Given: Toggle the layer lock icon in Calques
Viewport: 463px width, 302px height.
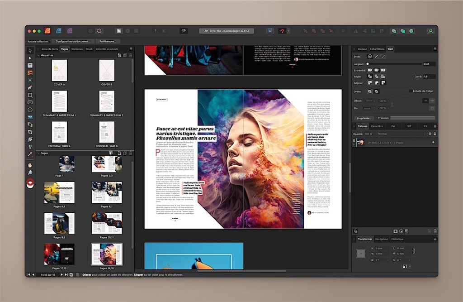Looking at the screenshot, I should (x=435, y=134).
